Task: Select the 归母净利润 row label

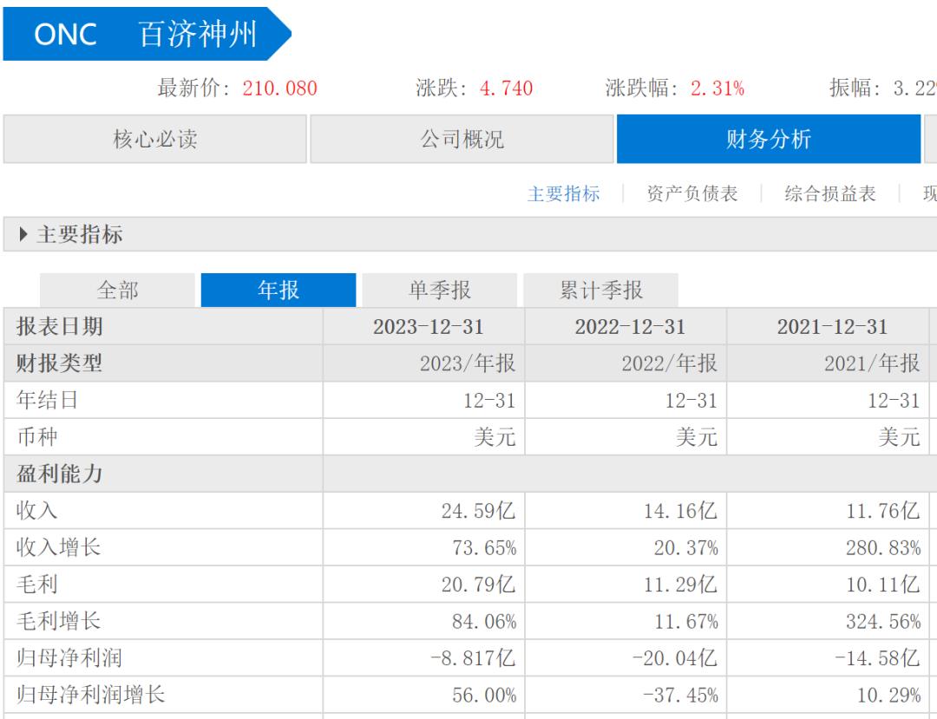Action: tap(69, 658)
